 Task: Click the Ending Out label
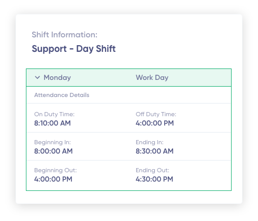coord(152,170)
